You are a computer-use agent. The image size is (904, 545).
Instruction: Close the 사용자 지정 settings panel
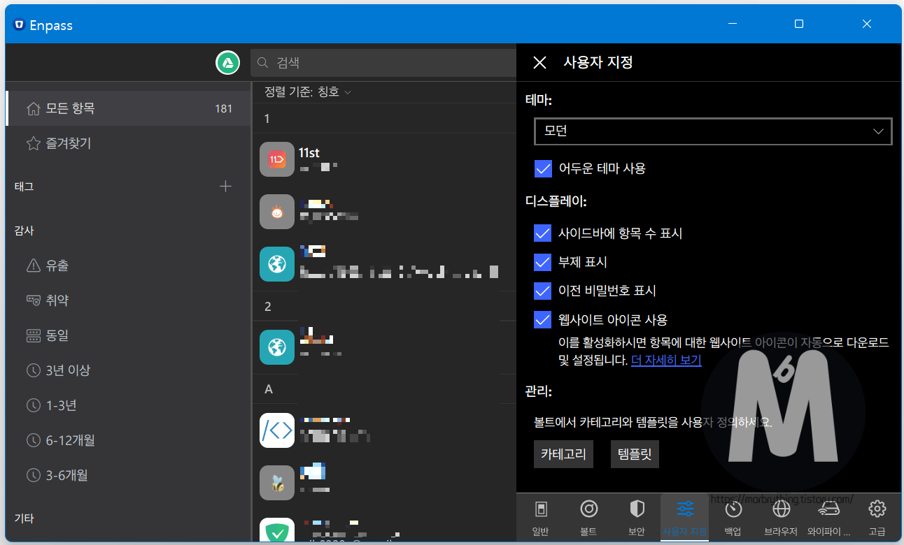point(539,63)
